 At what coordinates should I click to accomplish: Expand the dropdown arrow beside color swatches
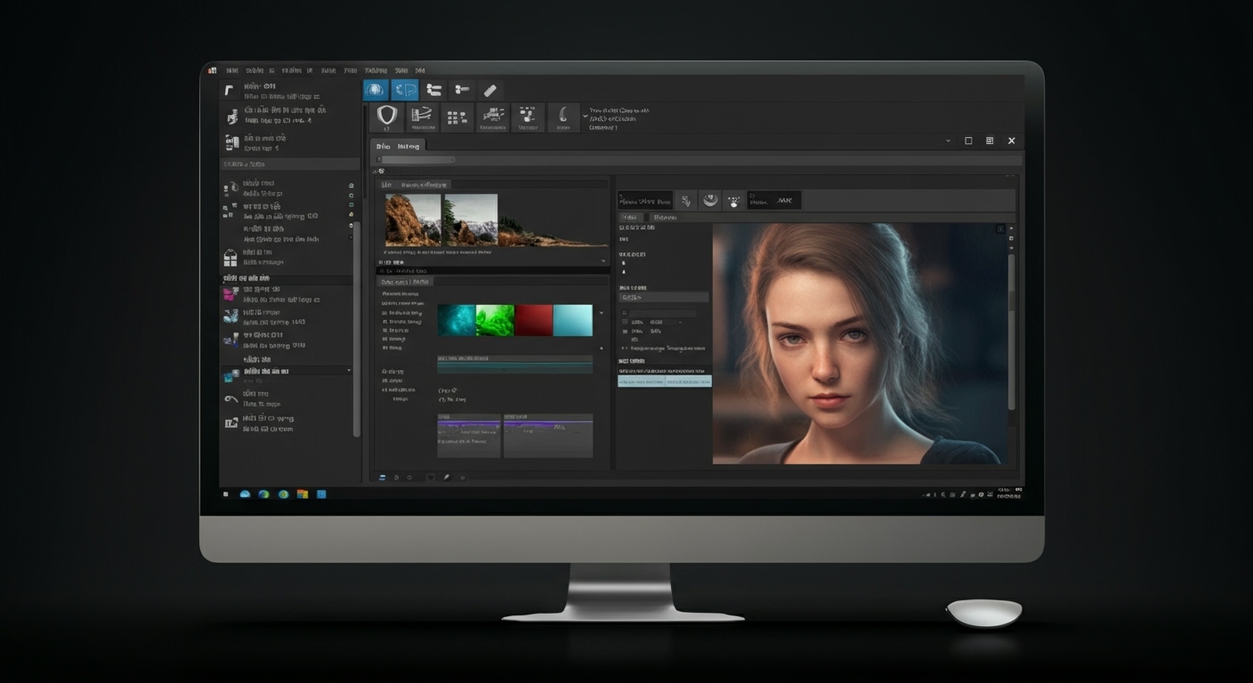602,313
